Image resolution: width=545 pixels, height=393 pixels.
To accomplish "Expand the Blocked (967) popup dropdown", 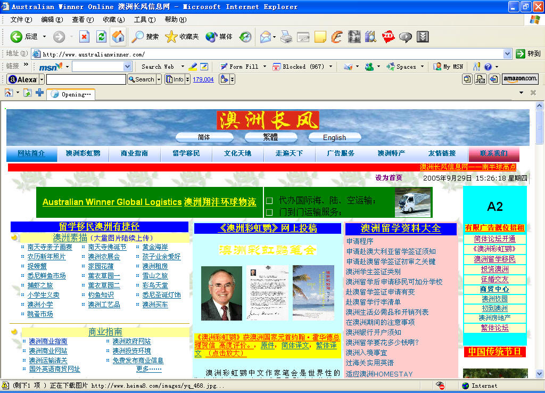I will (331, 67).
